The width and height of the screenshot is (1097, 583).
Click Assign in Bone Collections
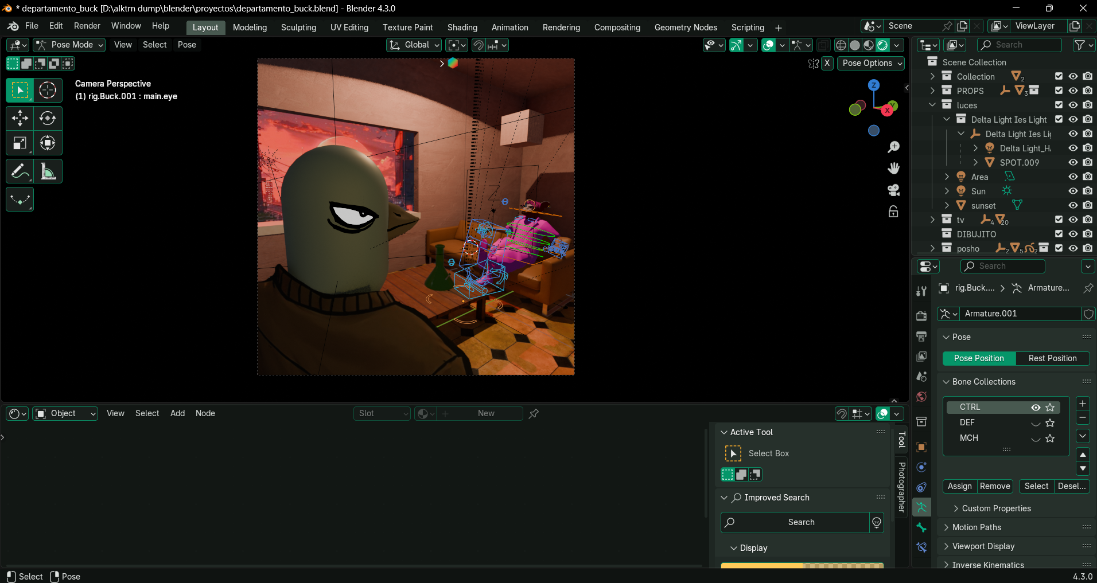(x=959, y=486)
